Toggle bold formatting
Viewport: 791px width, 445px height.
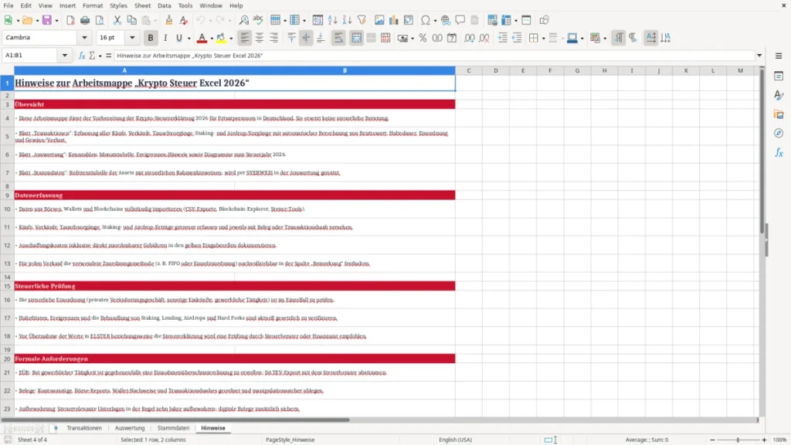151,38
